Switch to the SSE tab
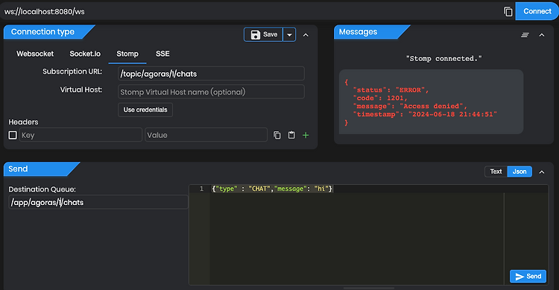559x290 pixels. tap(162, 54)
